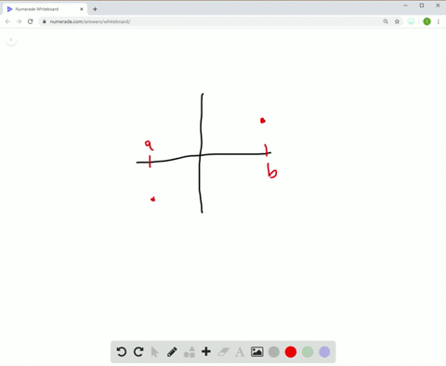Click the plus add tool
This screenshot has height=366, width=446.
point(206,352)
